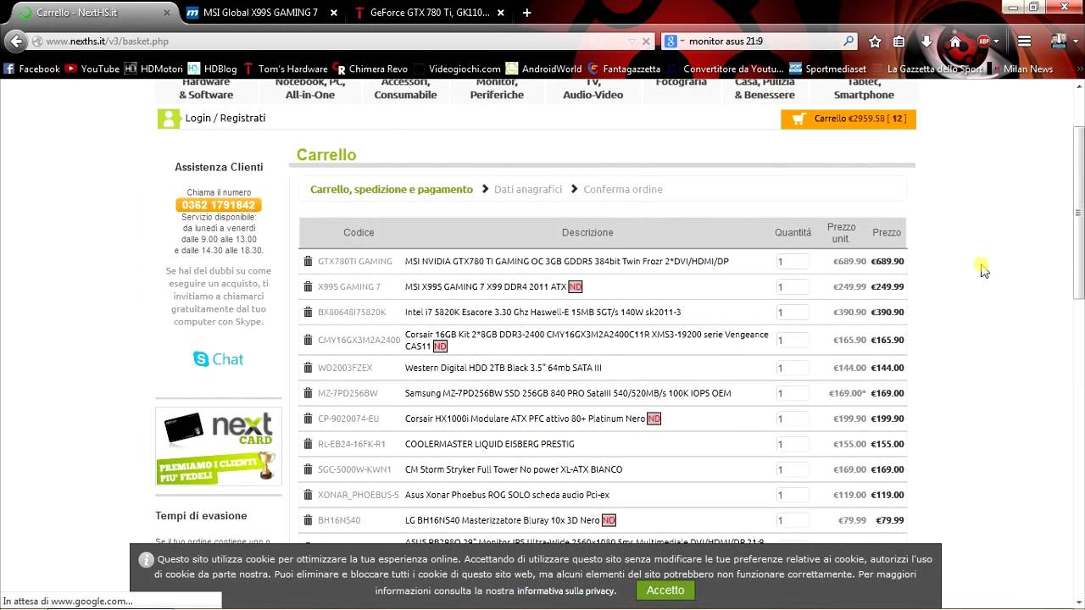1085x610 pixels.
Task: Open the bookmarks list icon
Action: point(899,42)
